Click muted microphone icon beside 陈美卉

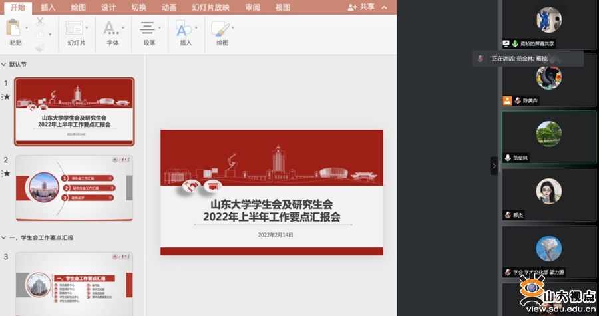[517, 100]
